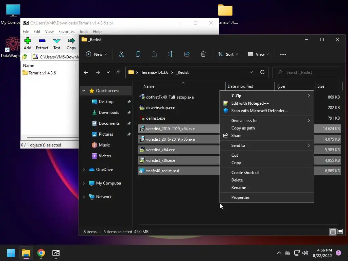Expand the address bar history dropdown
This screenshot has width=348, height=261.
click(251, 72)
